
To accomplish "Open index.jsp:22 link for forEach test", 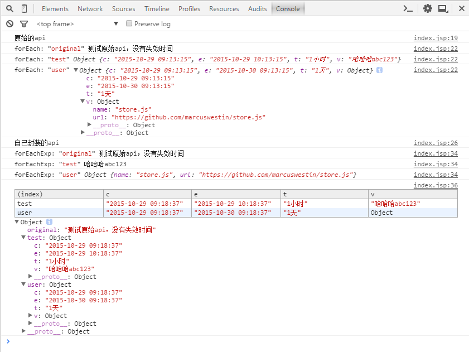I will [x=436, y=59].
